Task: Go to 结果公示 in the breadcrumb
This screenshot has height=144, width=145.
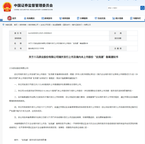Action: tap(87, 25)
